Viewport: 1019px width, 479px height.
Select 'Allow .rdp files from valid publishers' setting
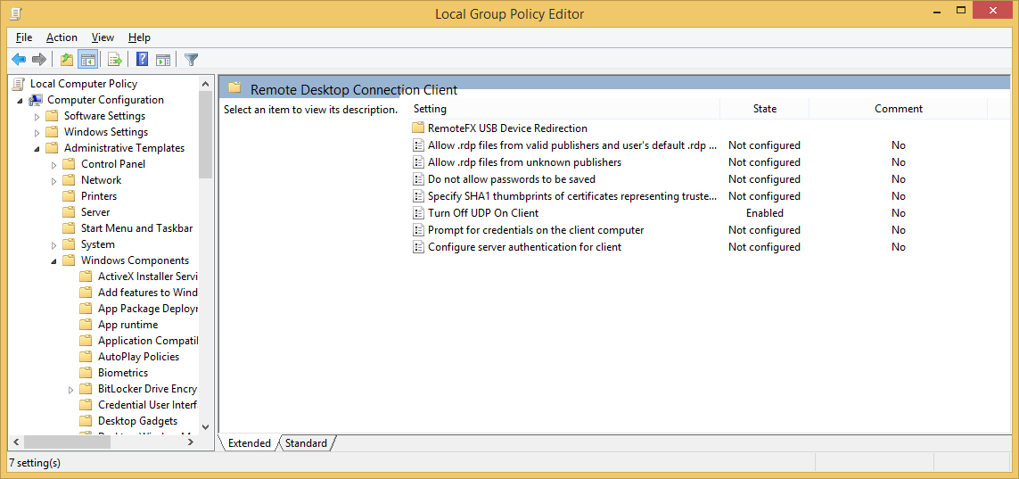pos(571,145)
